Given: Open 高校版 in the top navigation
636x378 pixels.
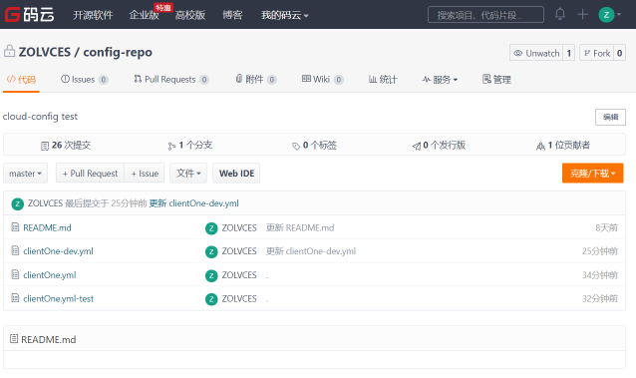Looking at the screenshot, I should [190, 15].
